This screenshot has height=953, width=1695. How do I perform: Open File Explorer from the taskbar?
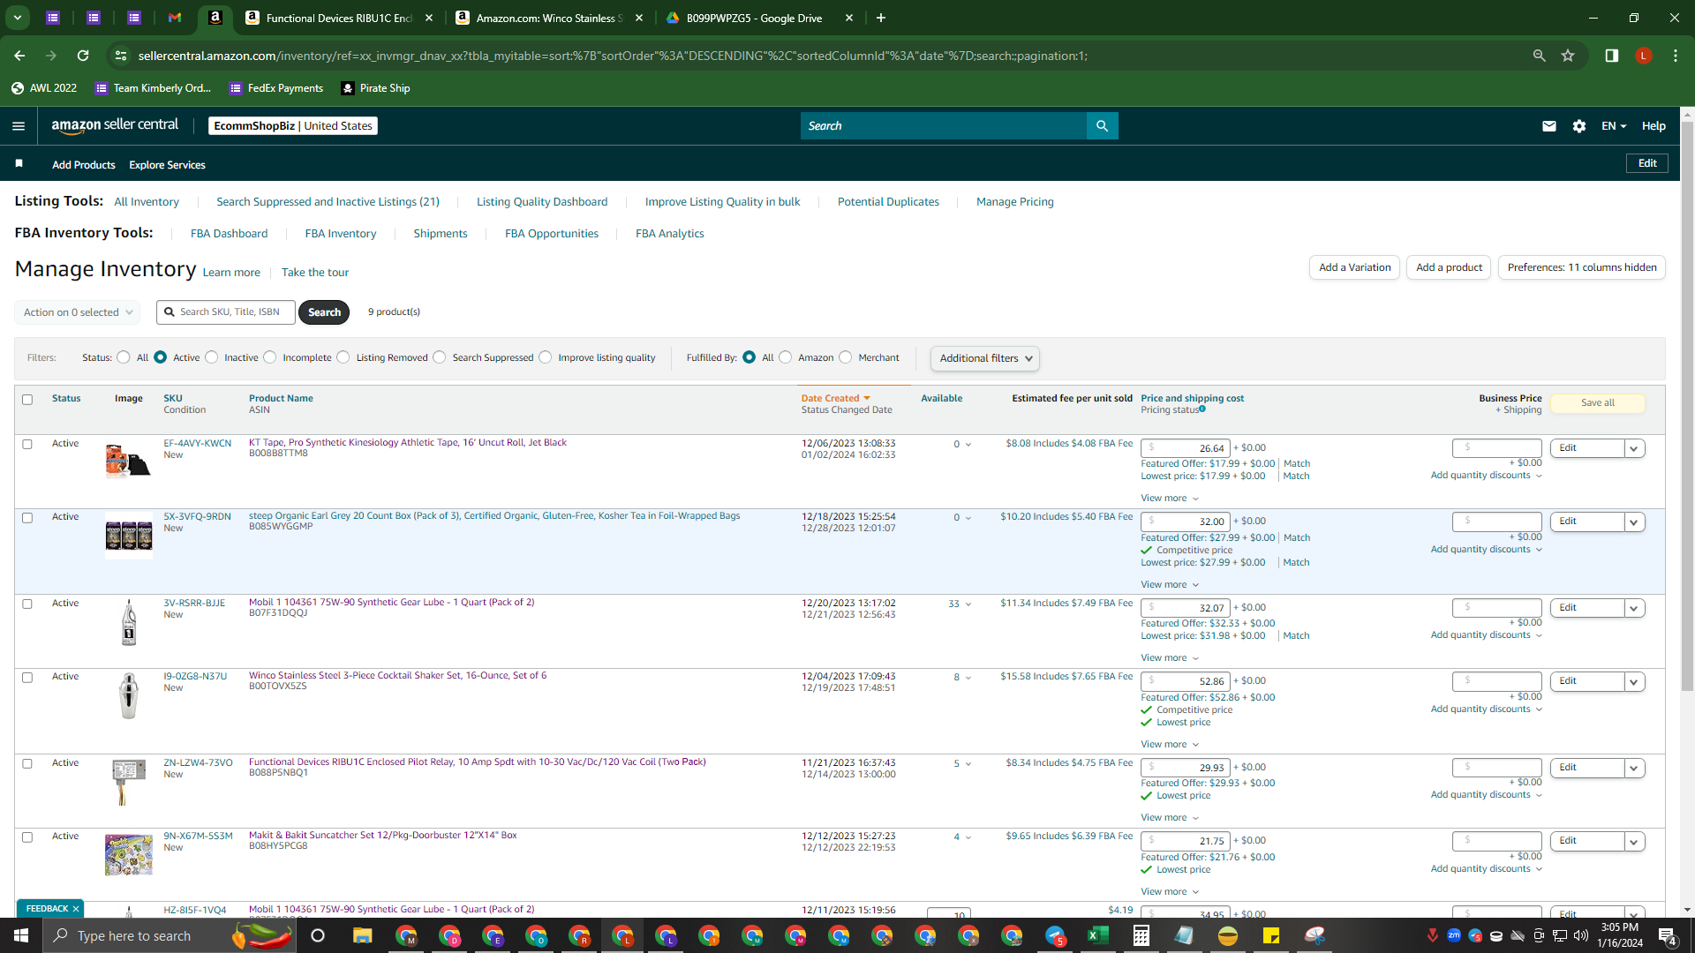362,935
